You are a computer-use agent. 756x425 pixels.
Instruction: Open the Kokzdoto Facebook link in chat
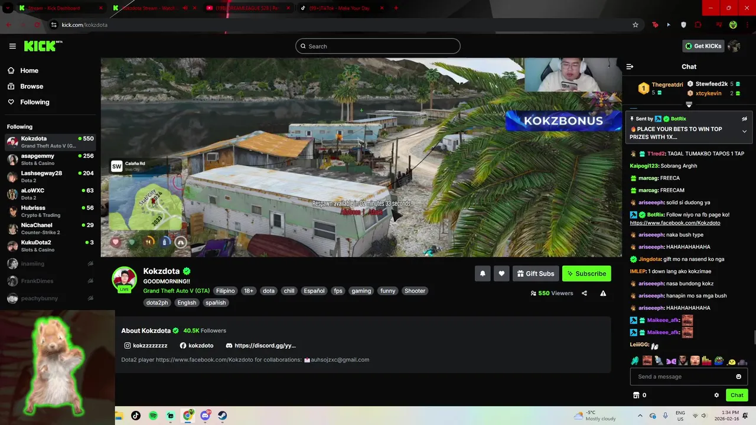675,223
